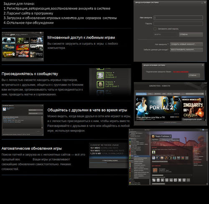Open the НОВОСТИ tab in store window
Image resolution: width=209 pixels, height=204 pixels.
166,86
